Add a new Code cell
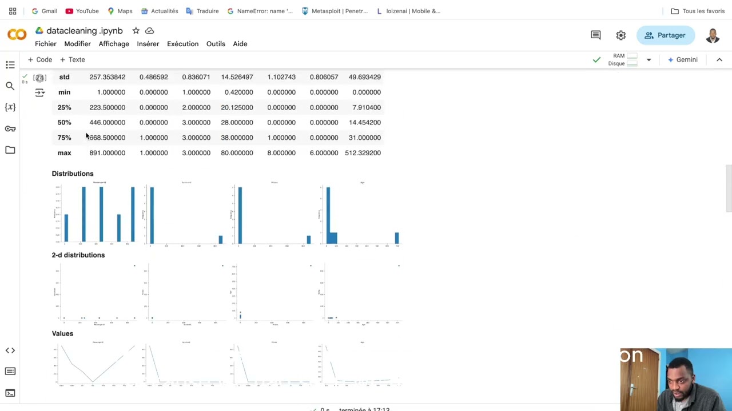732x411 pixels. (x=39, y=59)
